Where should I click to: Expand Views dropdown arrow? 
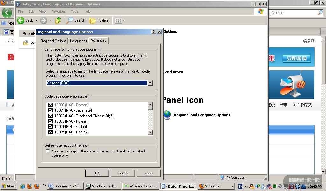[x=124, y=20]
